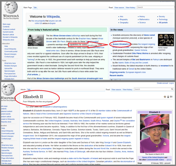176x166 pixels.
Task: Open Queen Victoria link in the news
Action: (141, 50)
